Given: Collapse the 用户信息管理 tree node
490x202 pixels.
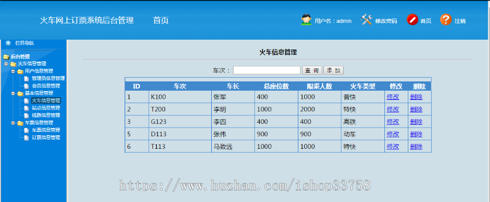Looking at the screenshot, I should pyautogui.click(x=13, y=71).
